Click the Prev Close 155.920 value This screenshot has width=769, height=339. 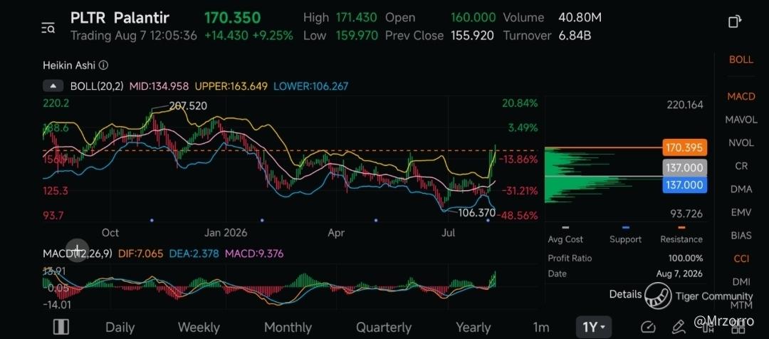click(x=472, y=36)
